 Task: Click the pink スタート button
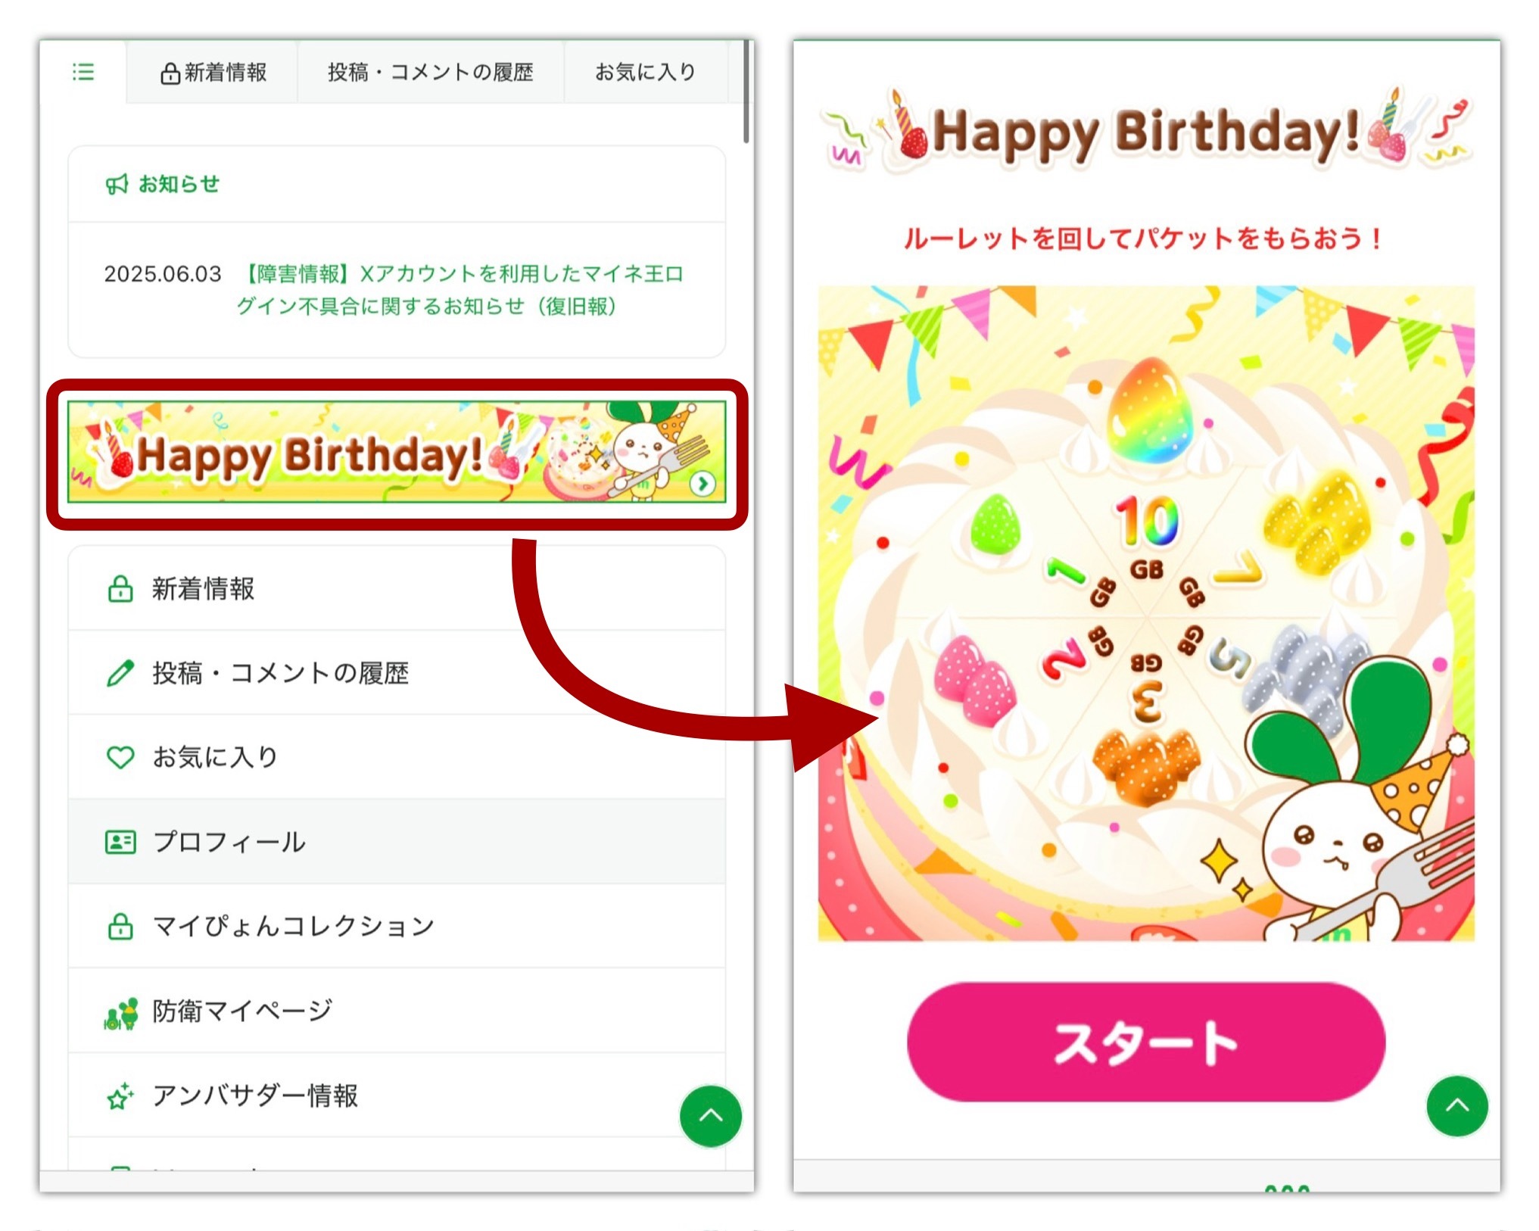(x=1145, y=1042)
